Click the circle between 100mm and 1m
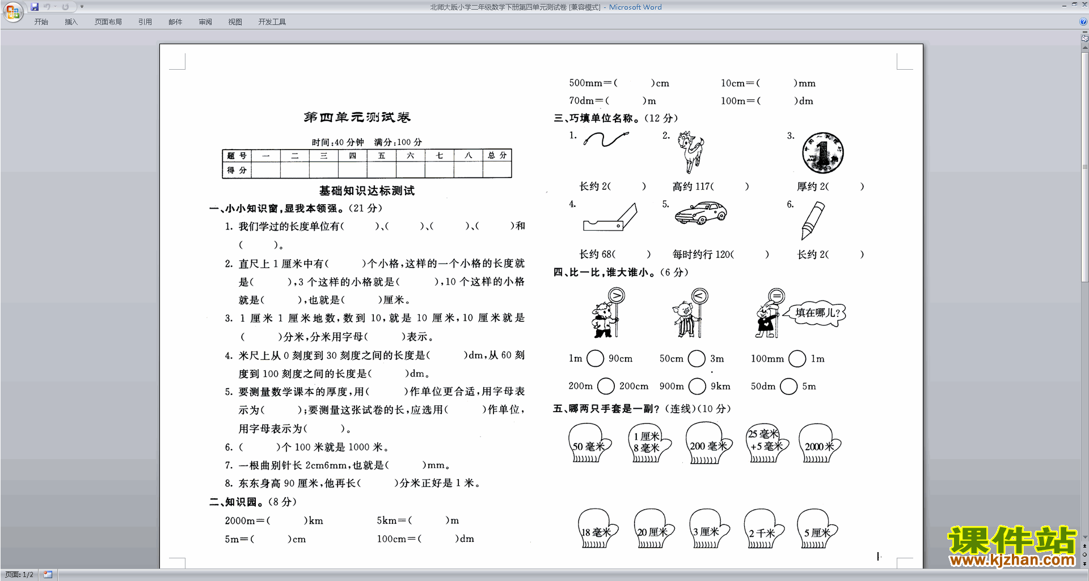The width and height of the screenshot is (1089, 581). pyautogui.click(x=797, y=358)
